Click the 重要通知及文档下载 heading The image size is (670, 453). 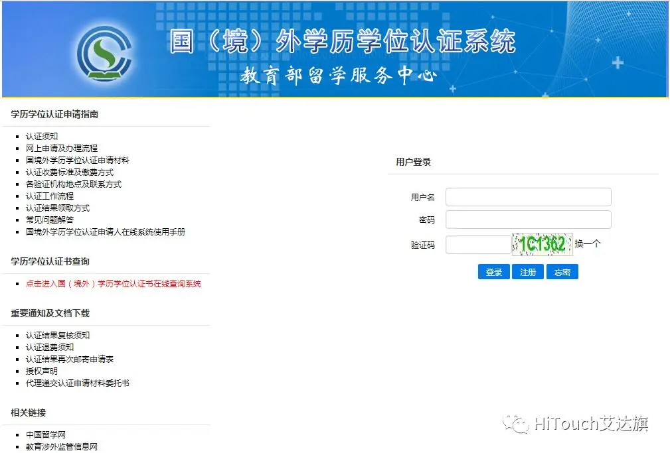tap(50, 313)
